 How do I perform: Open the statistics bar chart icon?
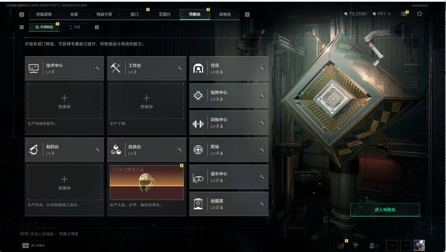[x=341, y=245]
